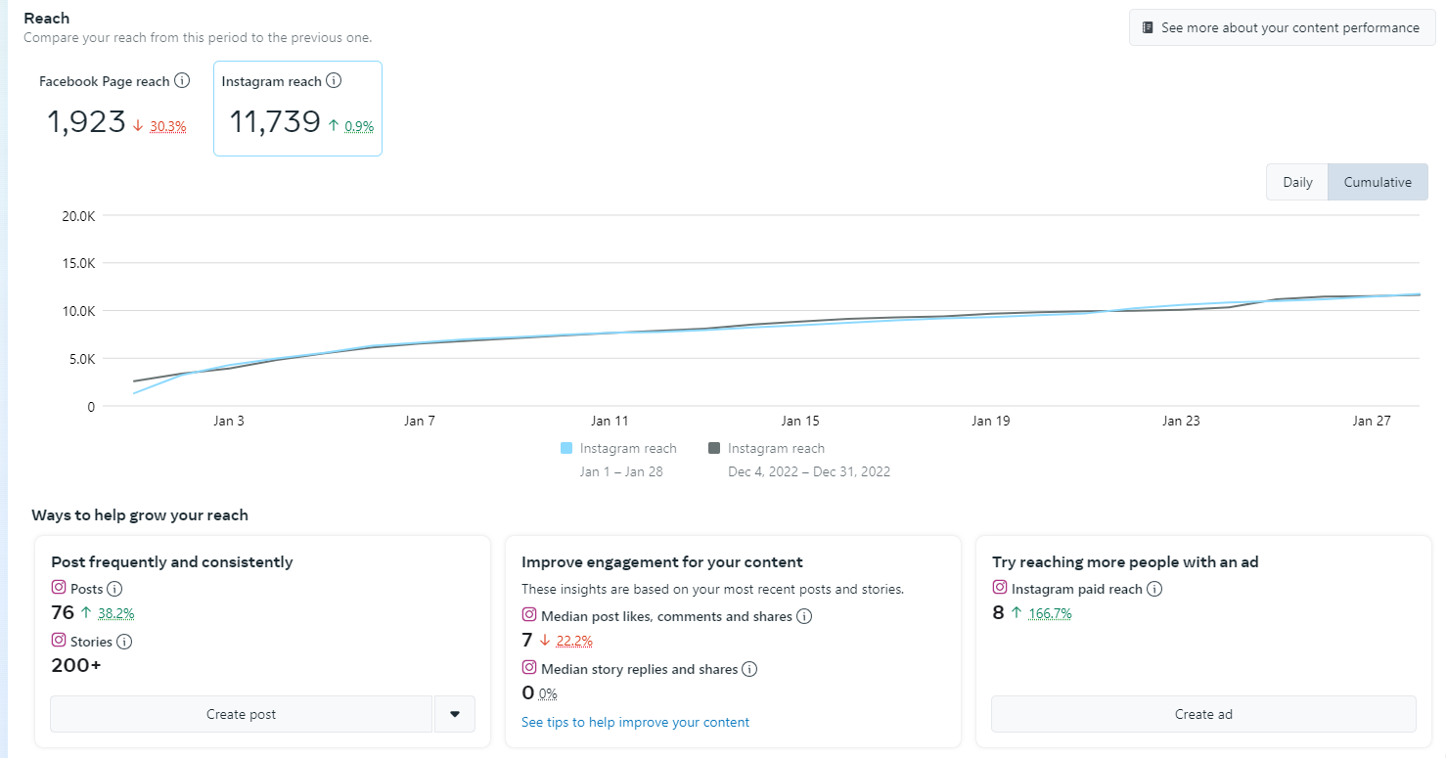Click info icon next to Posts

114,589
